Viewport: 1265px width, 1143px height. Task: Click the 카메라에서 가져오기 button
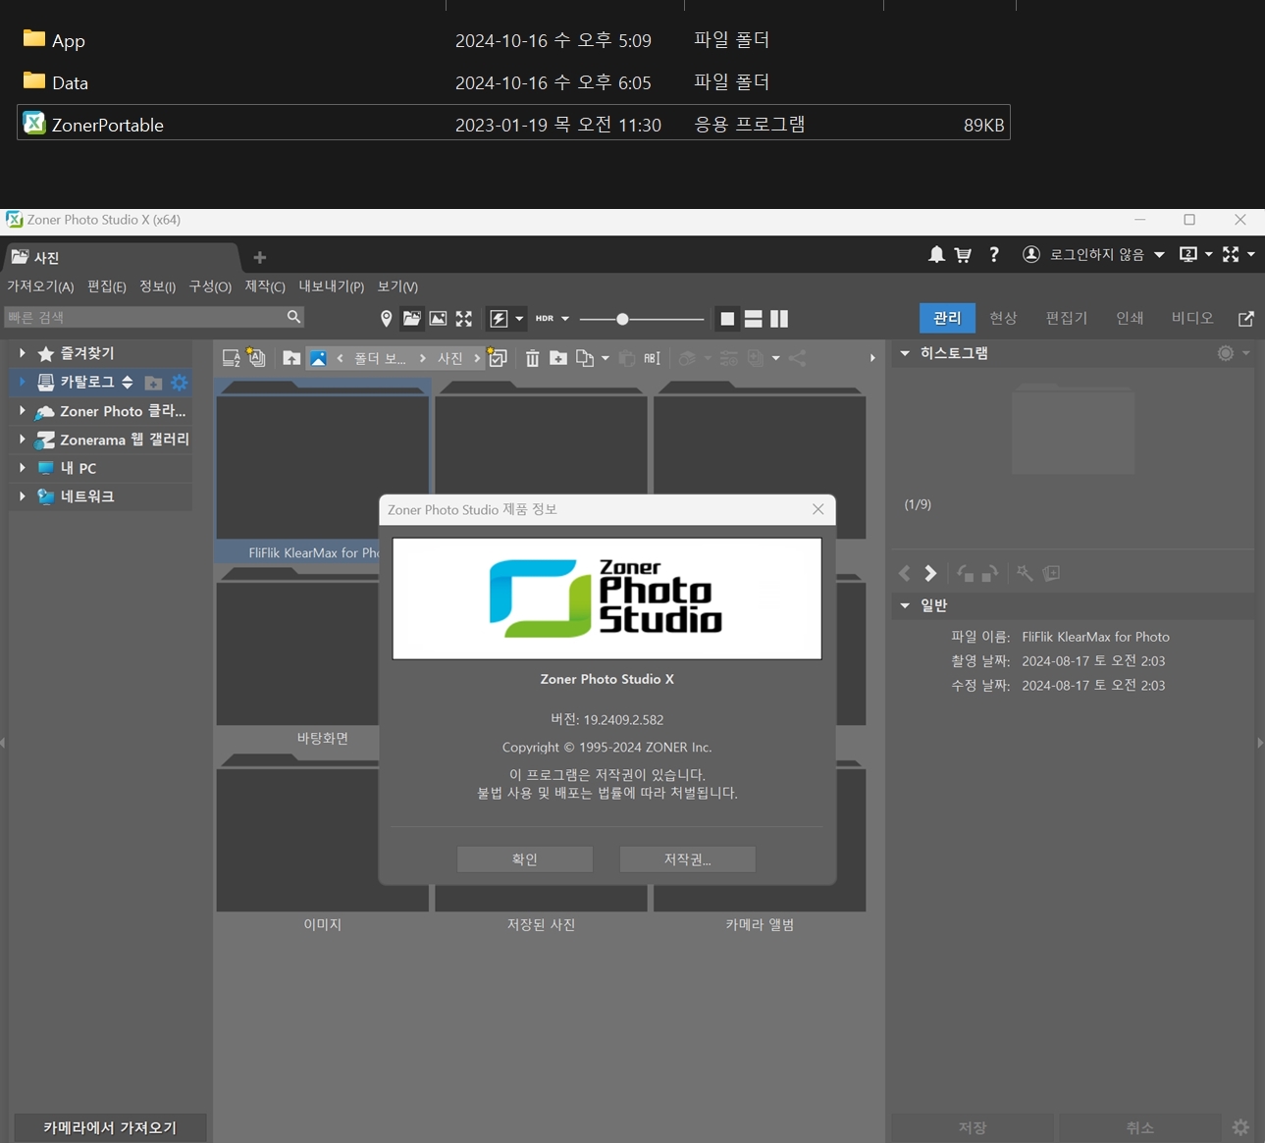[x=110, y=1128]
